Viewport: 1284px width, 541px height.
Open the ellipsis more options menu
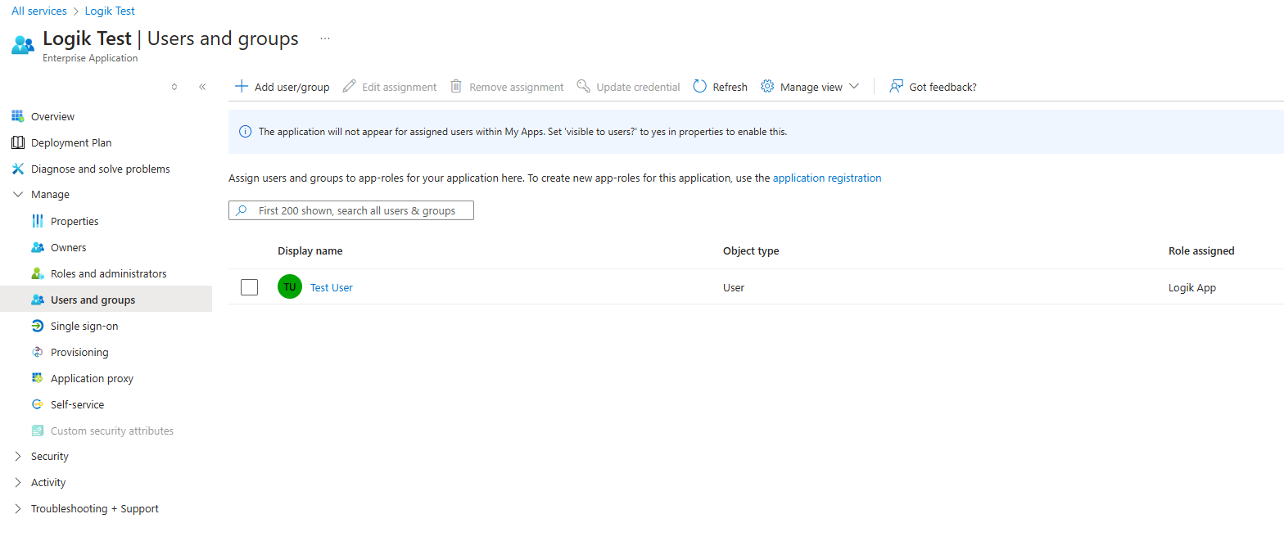(325, 38)
